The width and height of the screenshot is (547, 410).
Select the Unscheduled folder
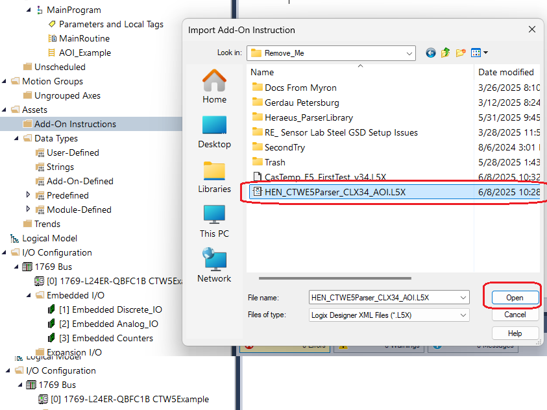54,67
